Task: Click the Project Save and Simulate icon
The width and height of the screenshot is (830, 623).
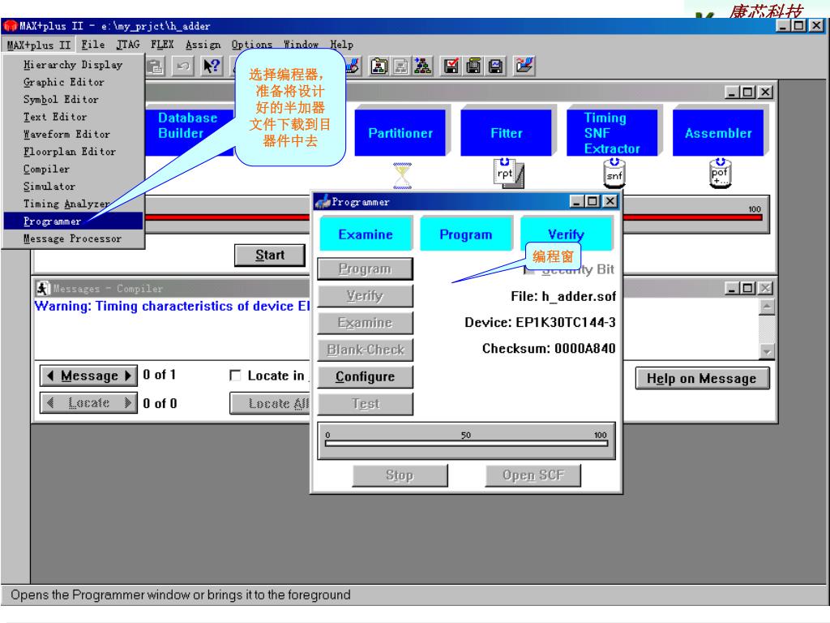Action: 495,66
